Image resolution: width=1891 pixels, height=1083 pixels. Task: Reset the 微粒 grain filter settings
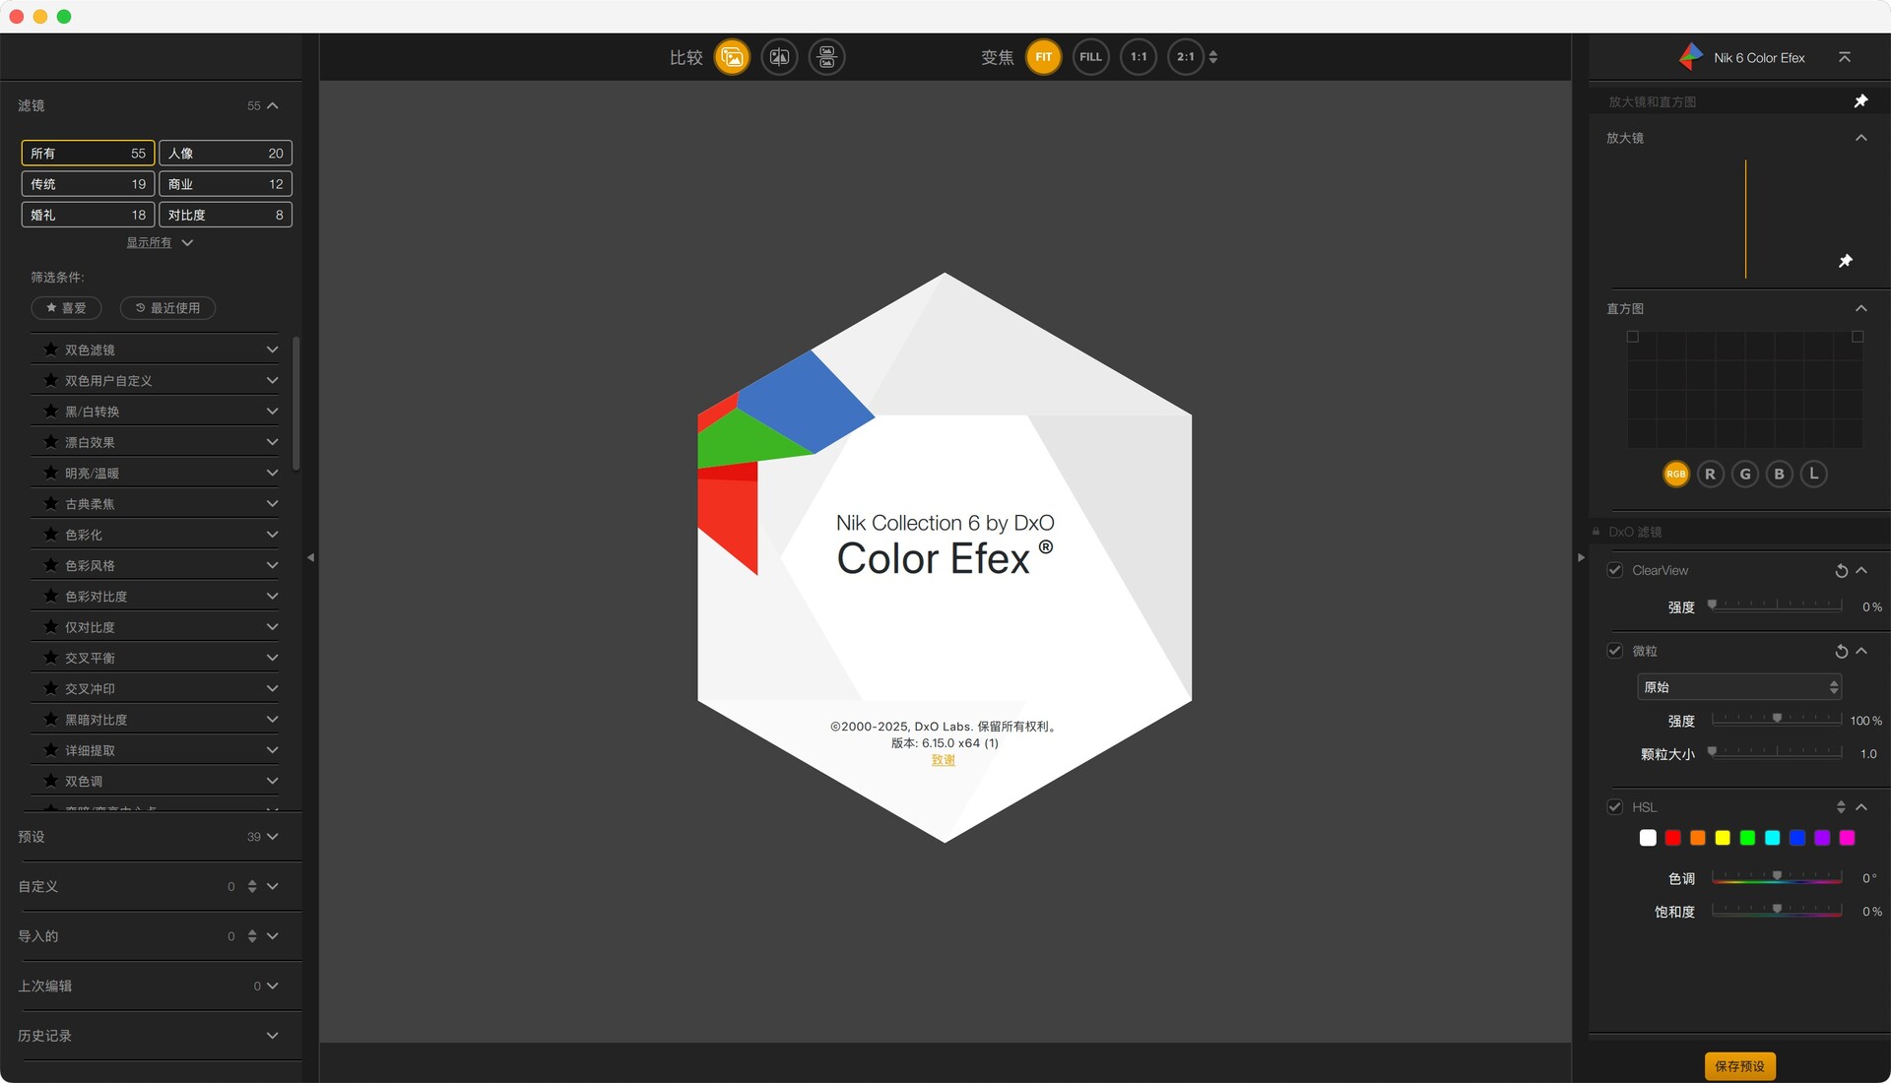pos(1841,652)
